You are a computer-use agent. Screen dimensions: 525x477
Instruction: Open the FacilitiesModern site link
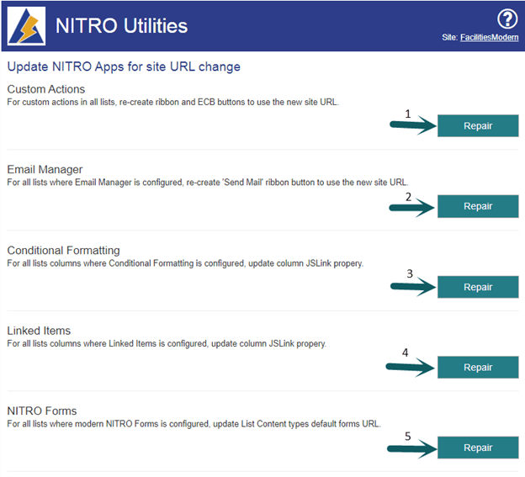pos(489,38)
